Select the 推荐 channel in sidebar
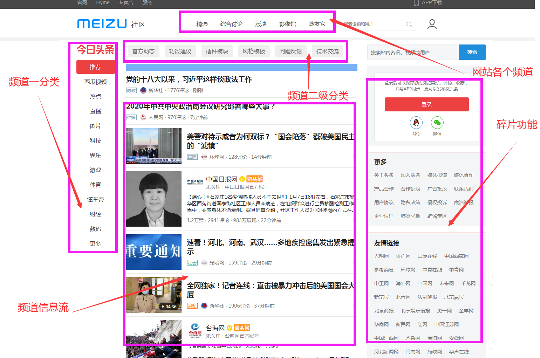540x358 pixels. (95, 67)
